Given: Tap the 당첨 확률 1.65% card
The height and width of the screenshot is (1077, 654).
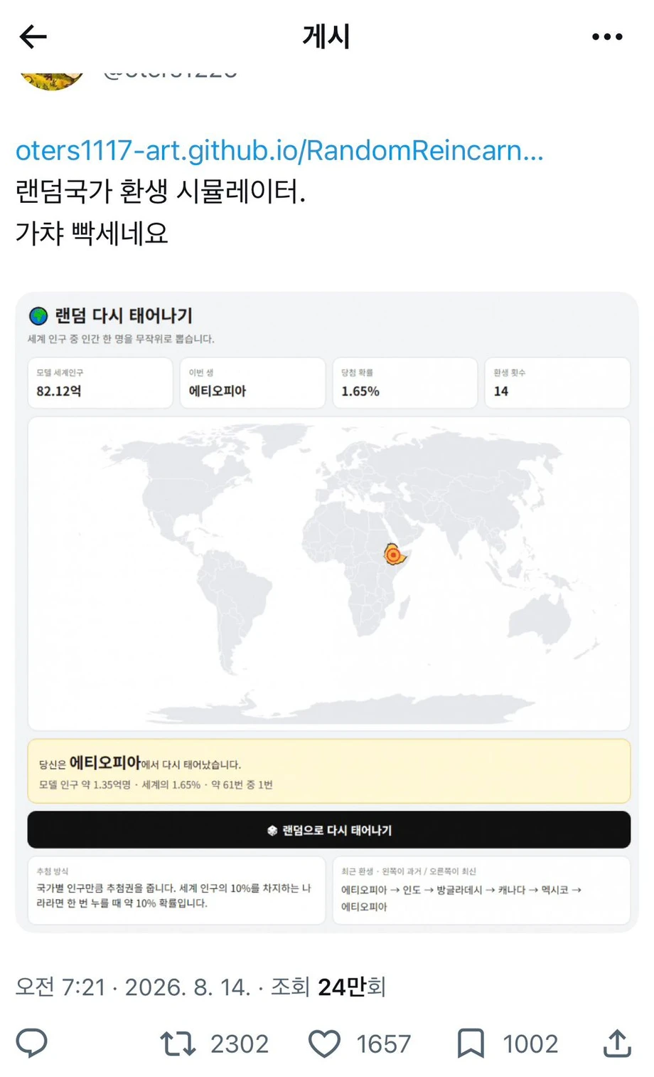Looking at the screenshot, I should point(405,383).
